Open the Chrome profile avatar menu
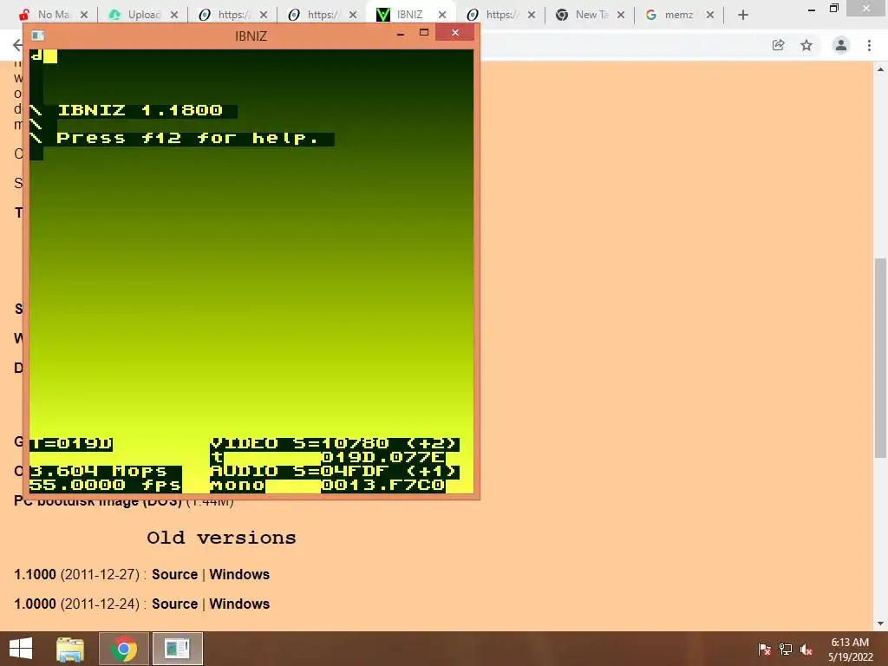 841,45
